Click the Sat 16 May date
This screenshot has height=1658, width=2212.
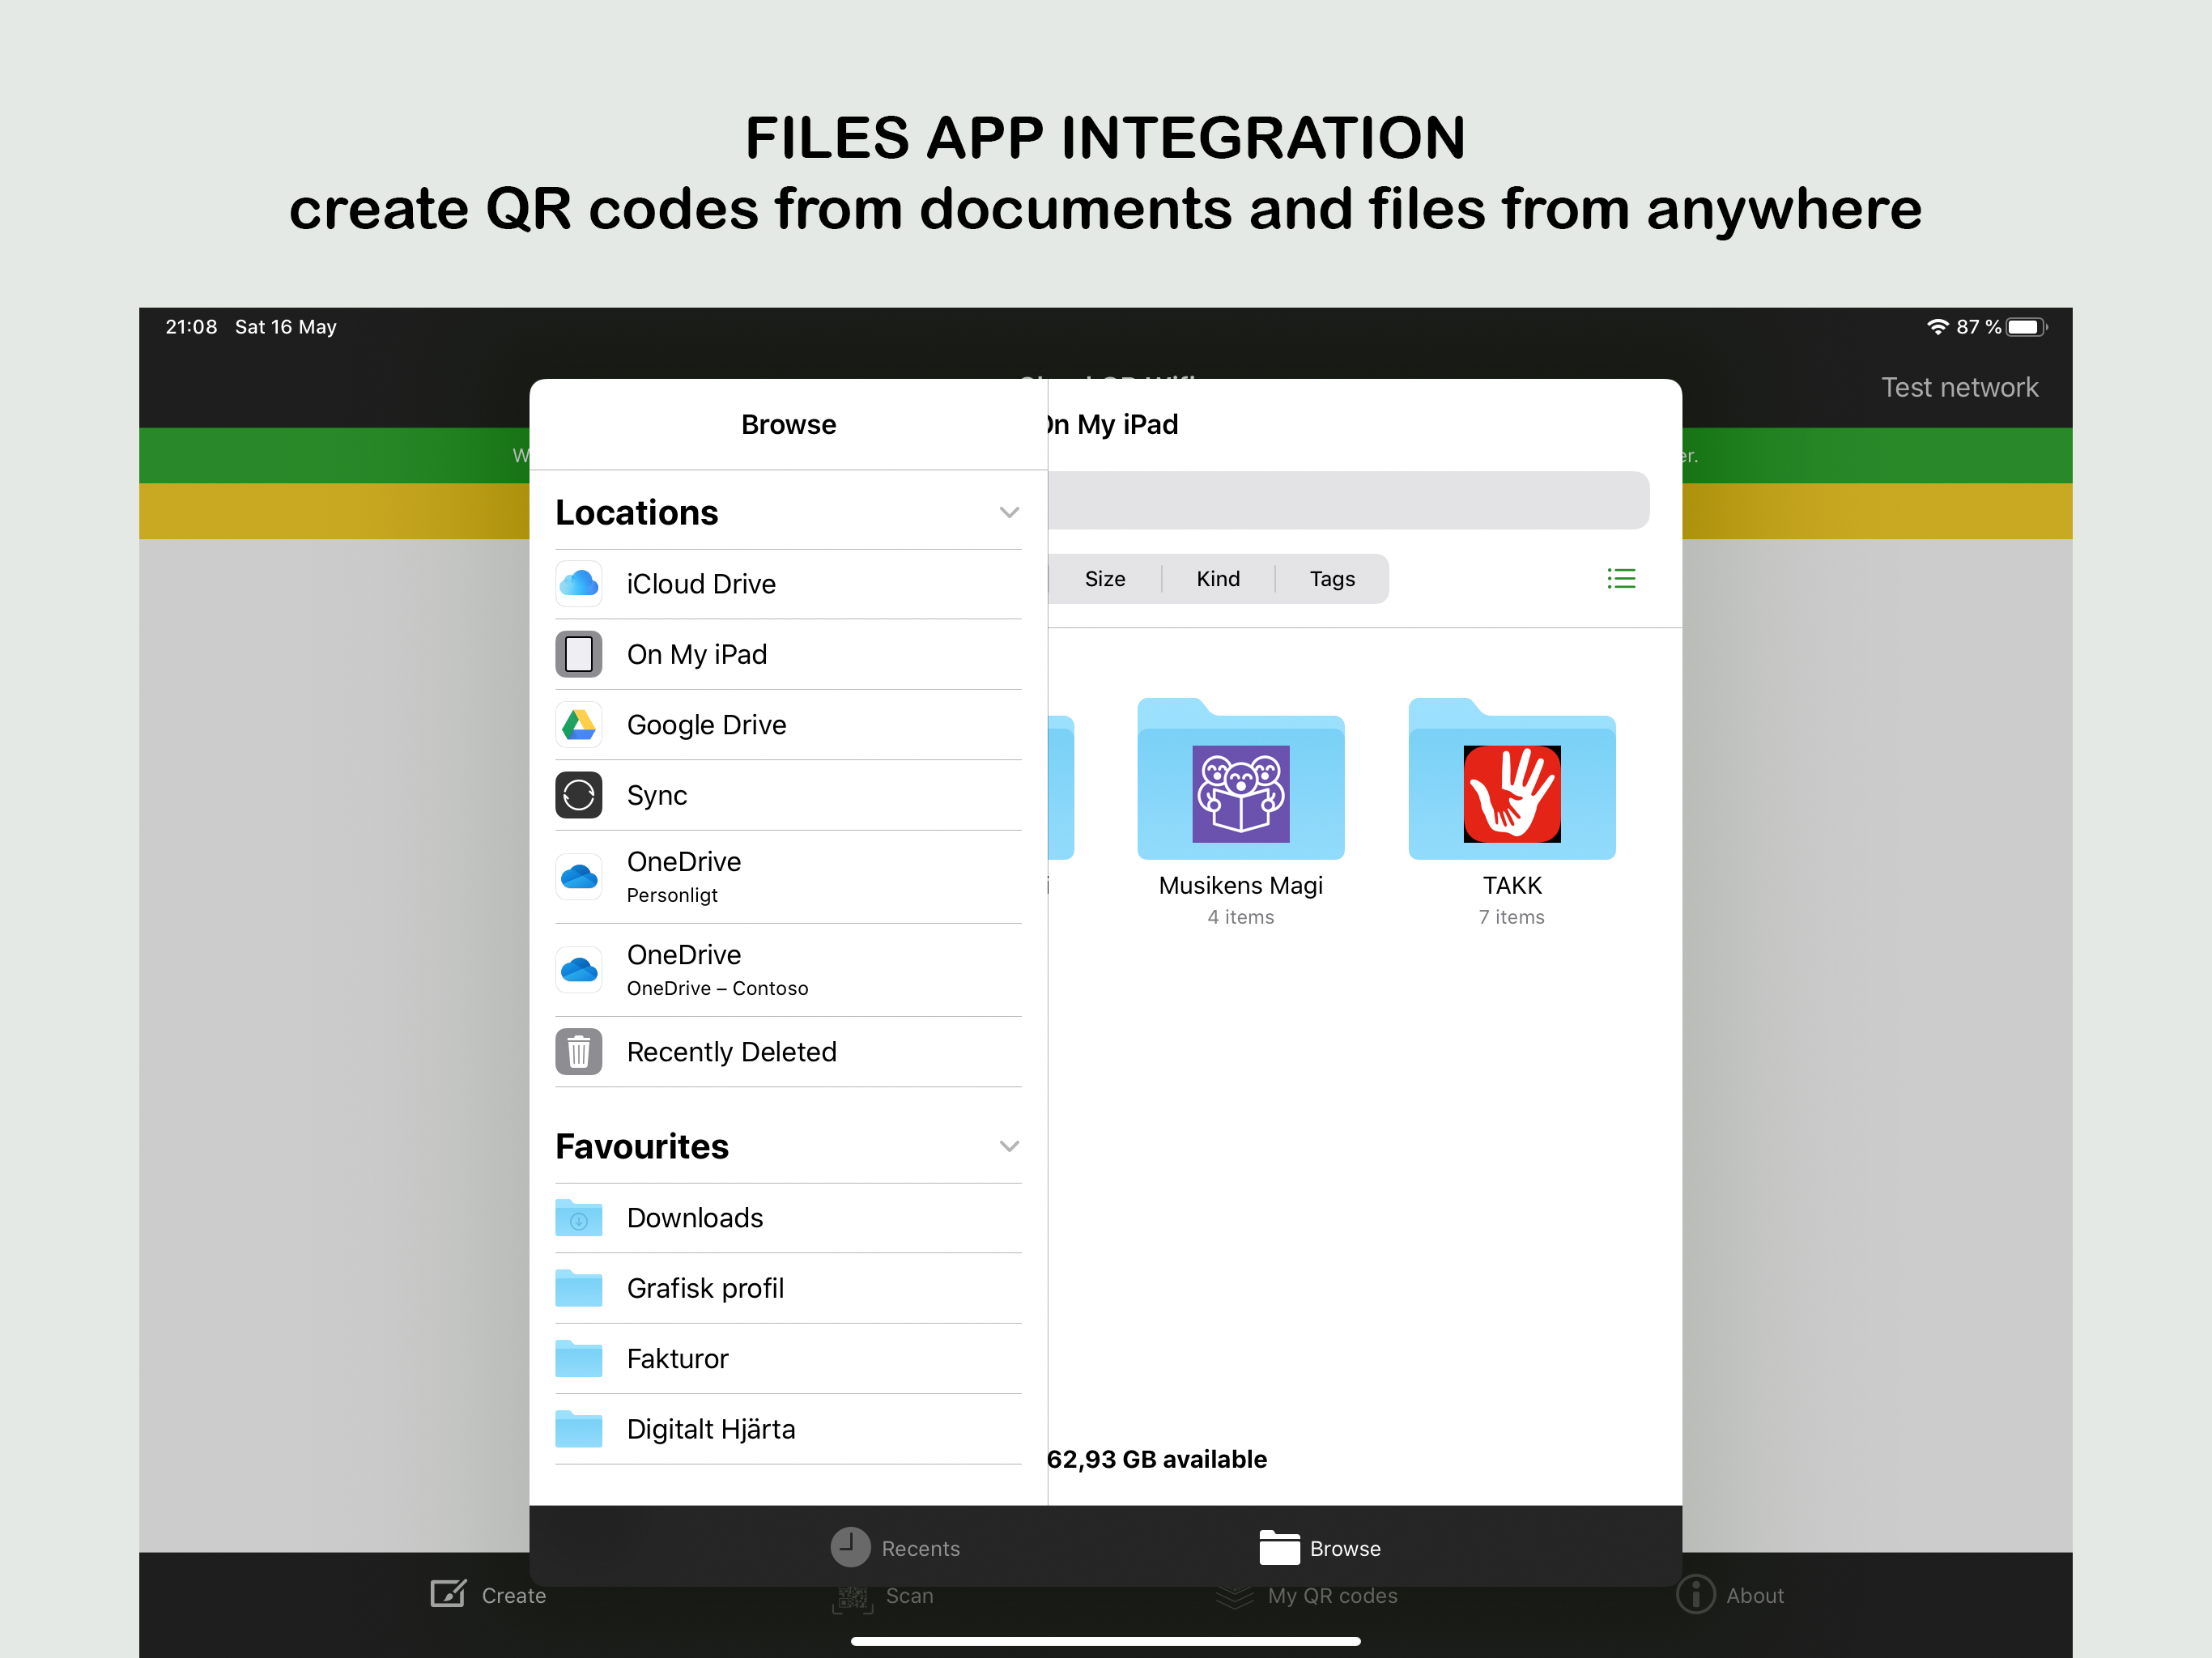(x=286, y=327)
